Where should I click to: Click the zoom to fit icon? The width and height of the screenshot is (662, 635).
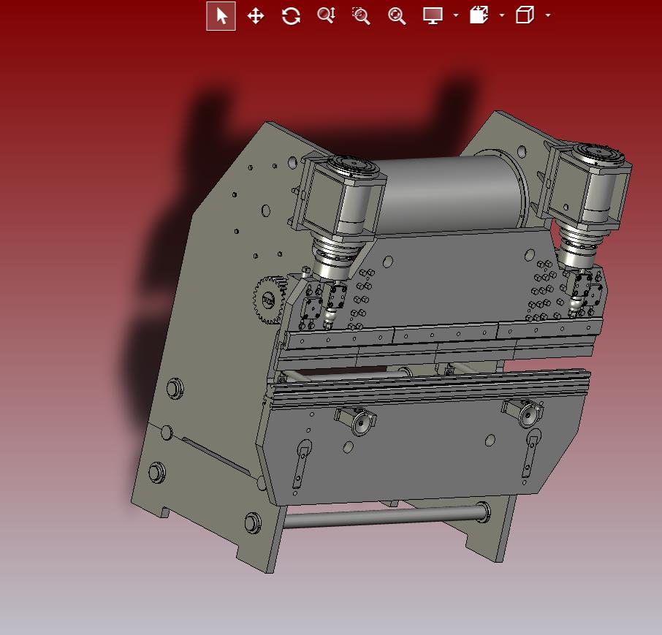tap(397, 16)
